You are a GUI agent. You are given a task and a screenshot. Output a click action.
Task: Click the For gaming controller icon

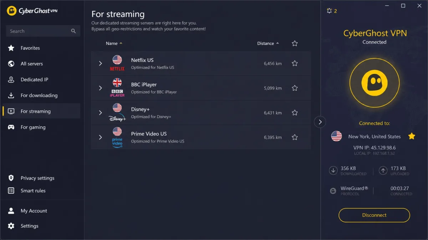click(11, 127)
